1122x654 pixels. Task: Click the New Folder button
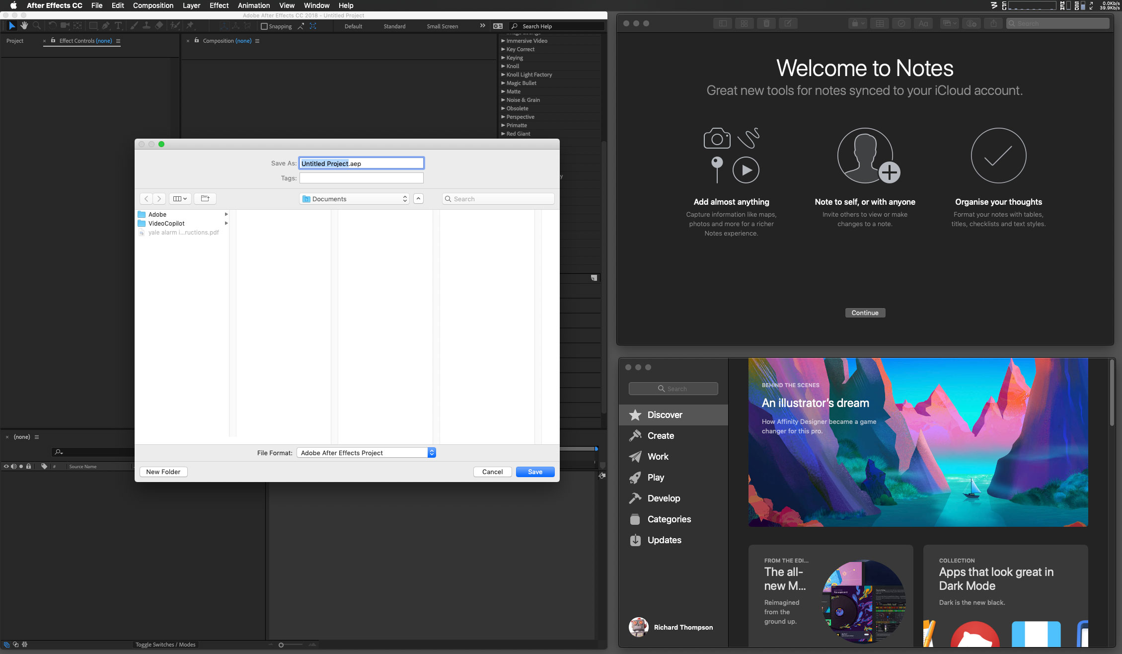click(163, 472)
